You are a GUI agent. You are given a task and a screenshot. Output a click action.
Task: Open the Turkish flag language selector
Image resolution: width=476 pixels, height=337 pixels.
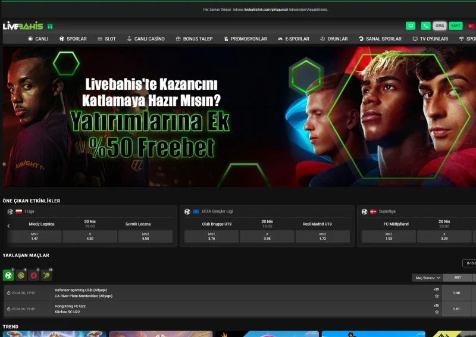[471, 26]
